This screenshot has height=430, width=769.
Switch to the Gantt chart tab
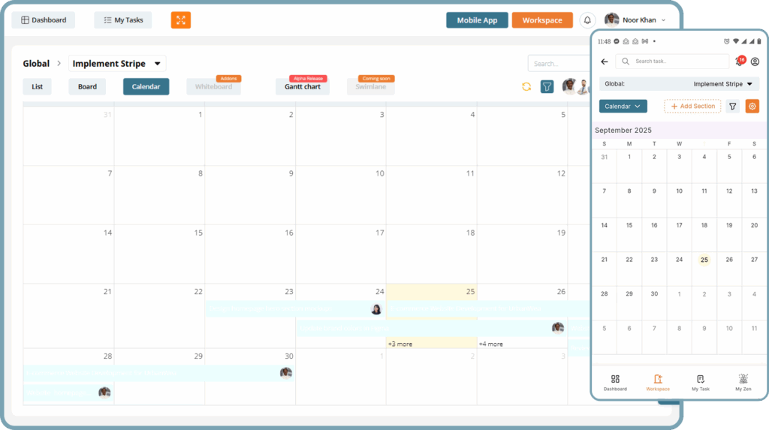pos(303,87)
